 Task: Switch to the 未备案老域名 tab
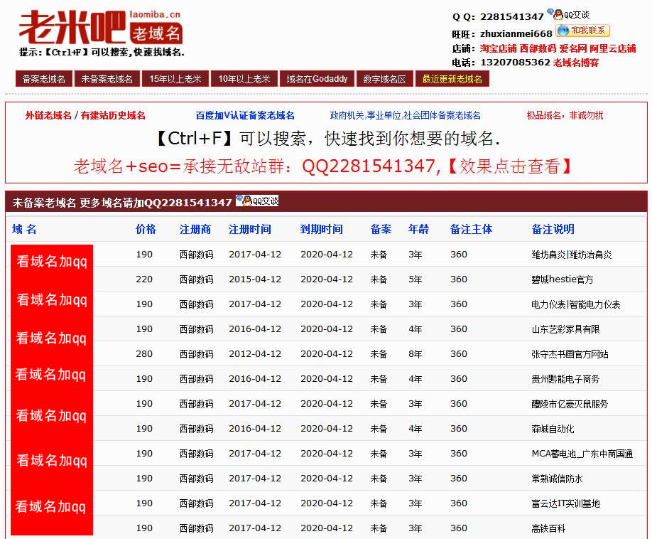(107, 79)
